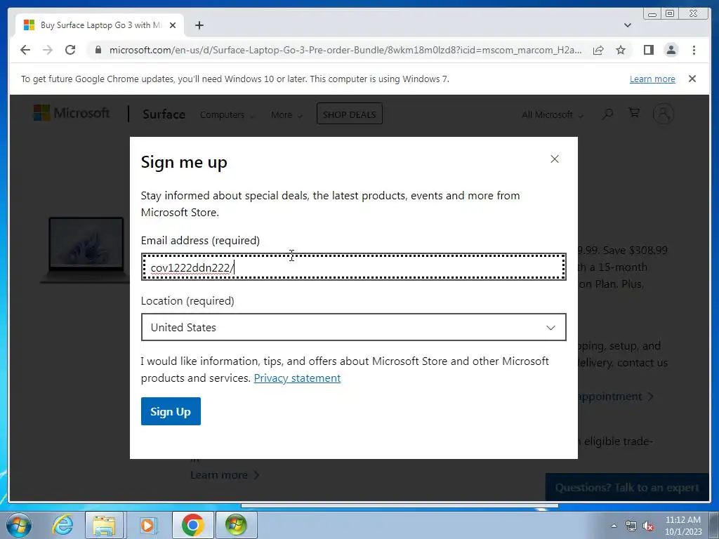The width and height of the screenshot is (719, 539).
Task: Dismiss the Chrome update notification bar
Action: 692,79
